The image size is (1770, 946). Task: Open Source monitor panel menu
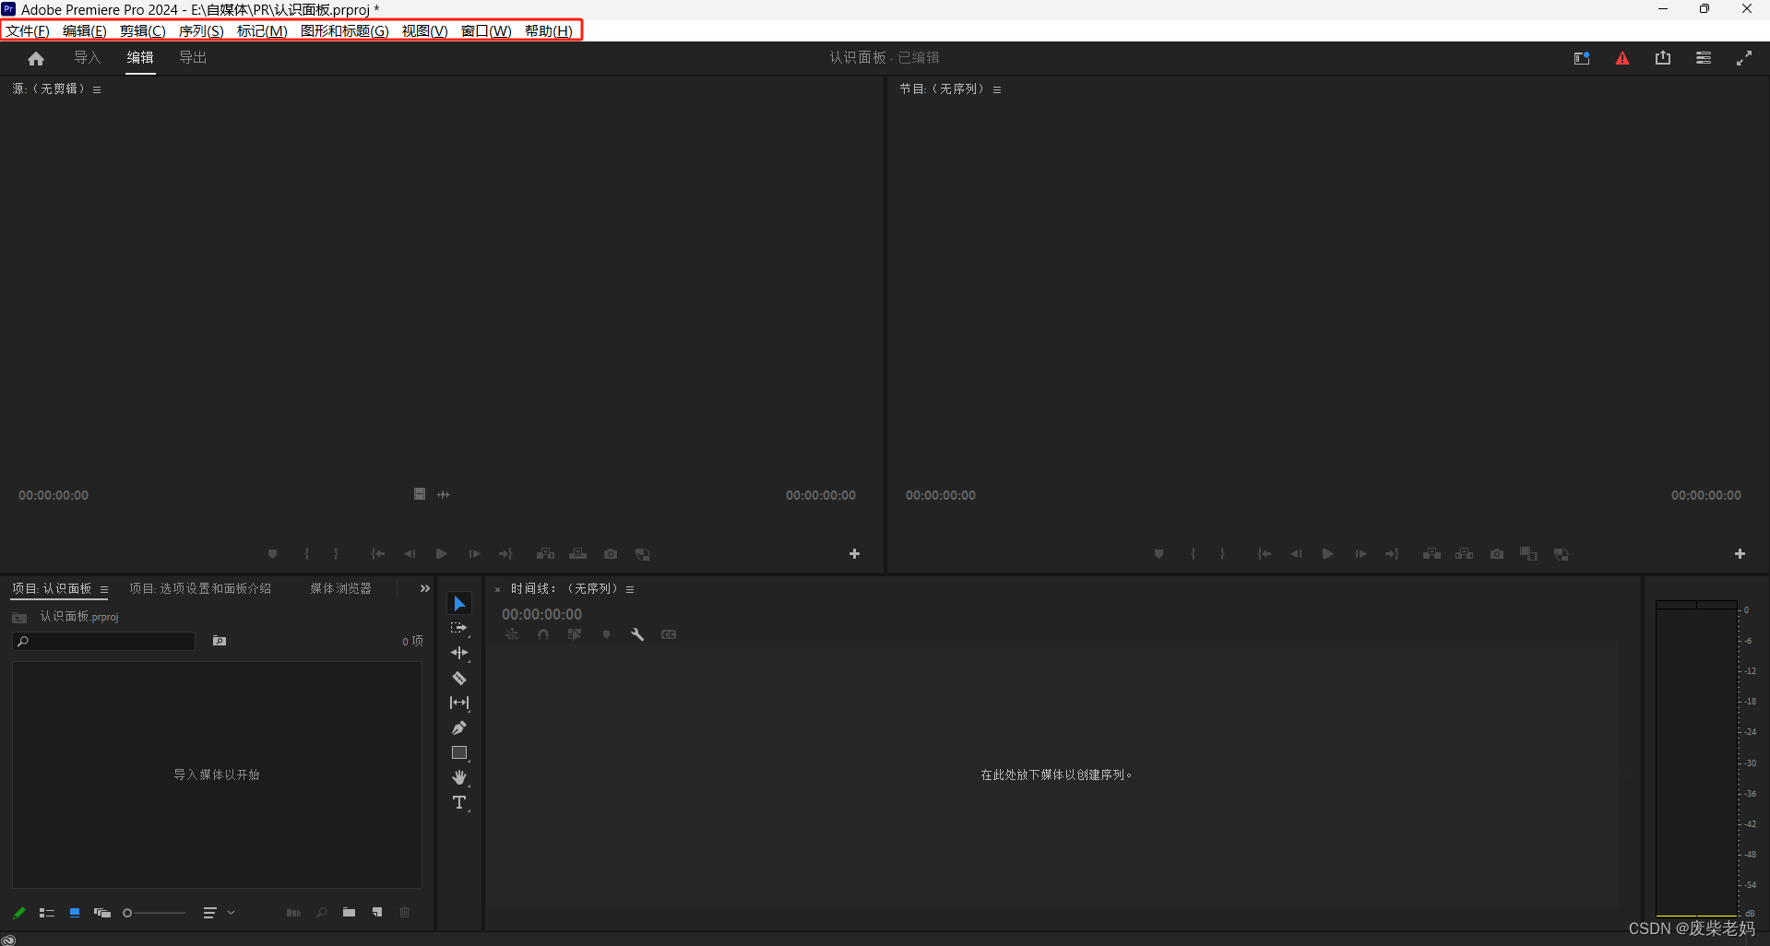coord(97,89)
